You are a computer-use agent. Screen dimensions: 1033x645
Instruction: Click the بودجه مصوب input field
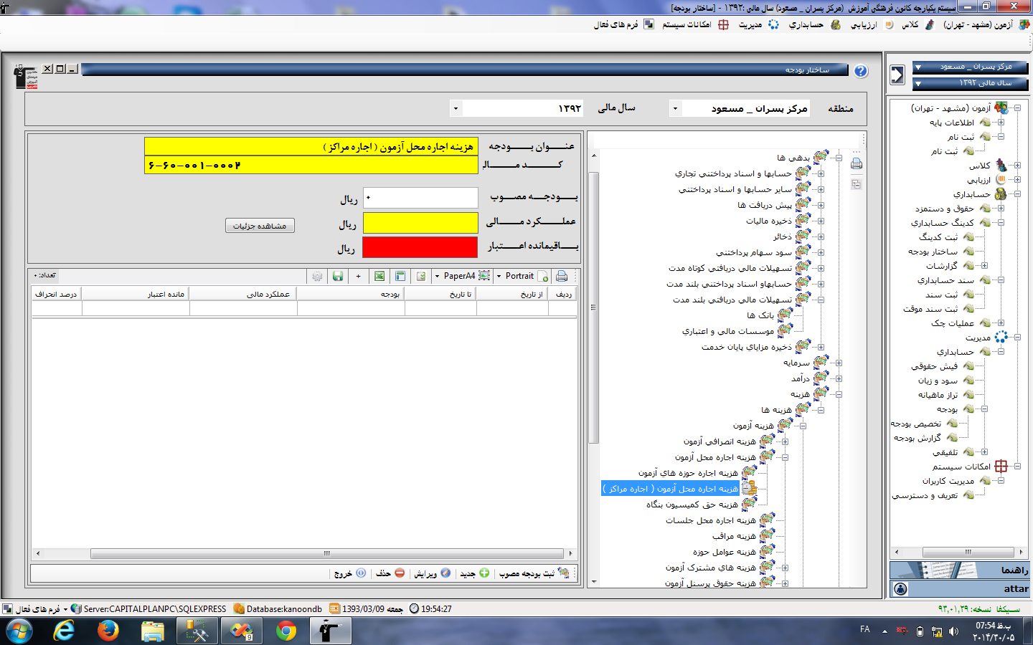pos(420,198)
